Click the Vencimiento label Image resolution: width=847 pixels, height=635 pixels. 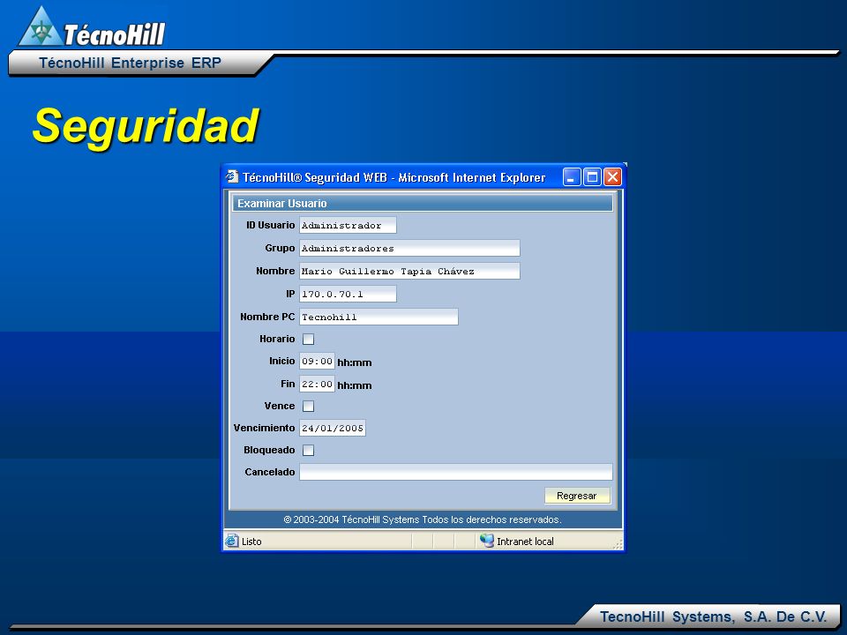point(264,429)
